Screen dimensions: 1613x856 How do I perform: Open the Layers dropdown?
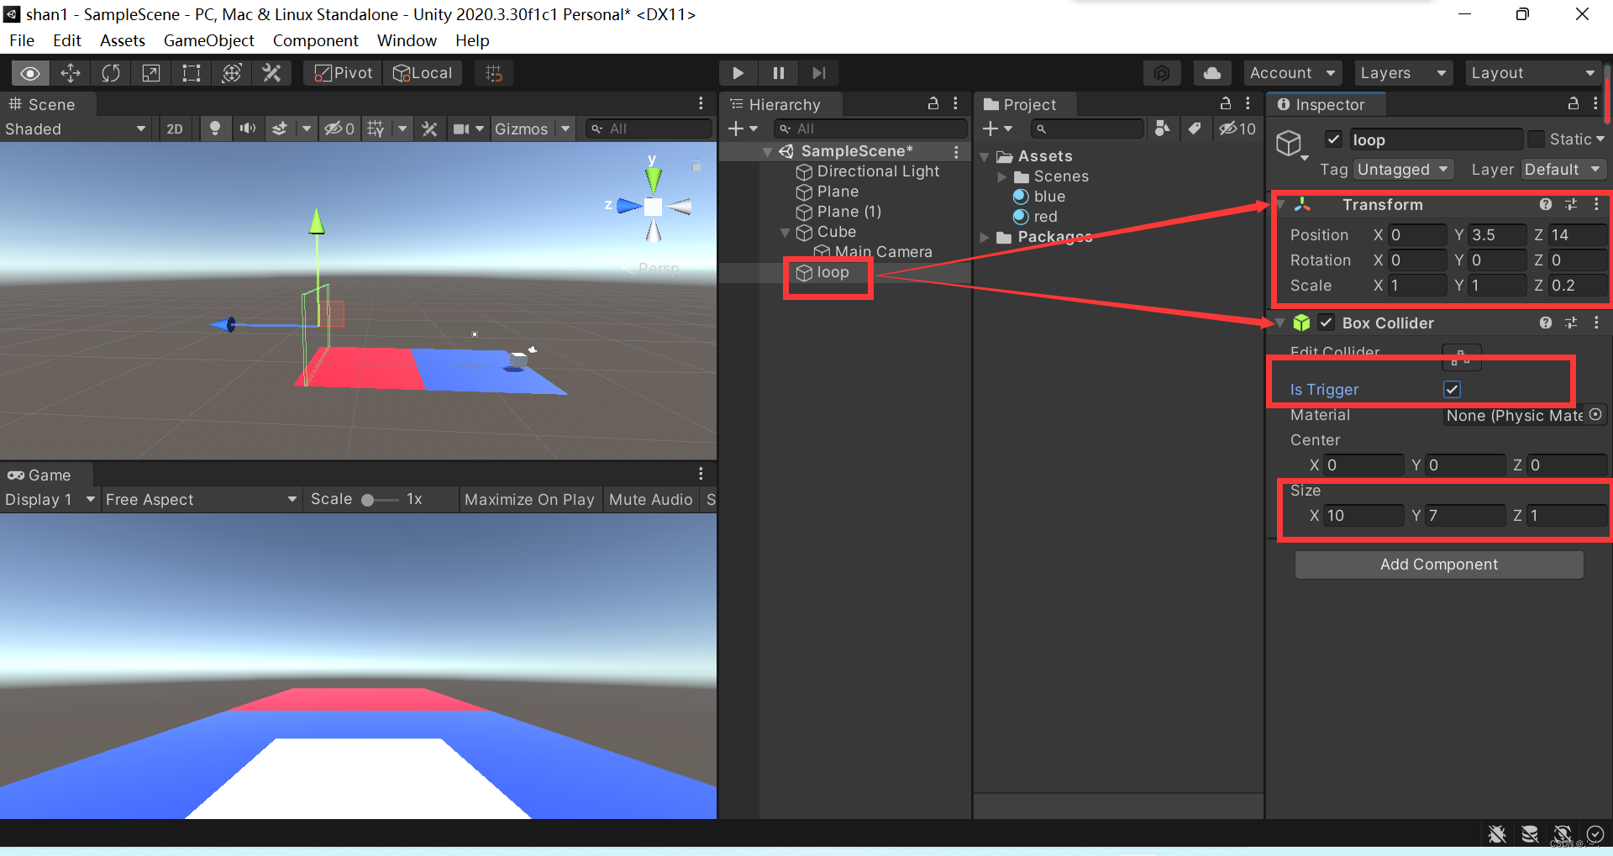pos(1402,73)
